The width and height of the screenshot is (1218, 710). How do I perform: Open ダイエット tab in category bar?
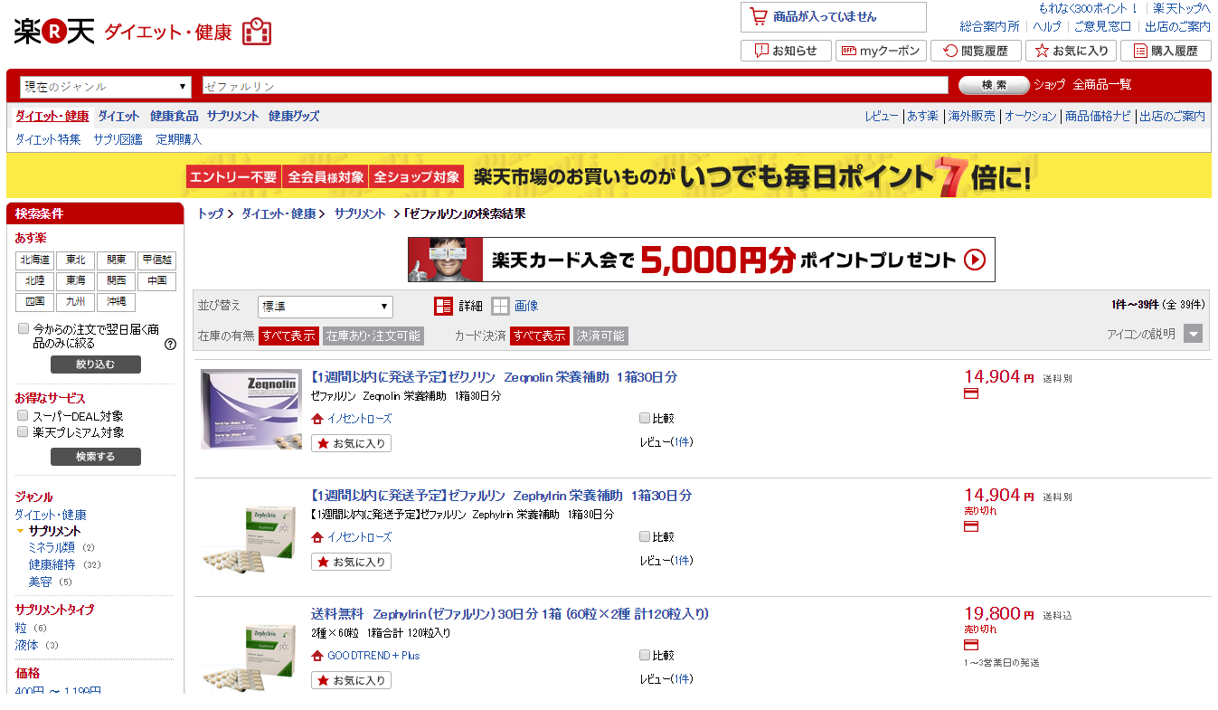coord(118,116)
